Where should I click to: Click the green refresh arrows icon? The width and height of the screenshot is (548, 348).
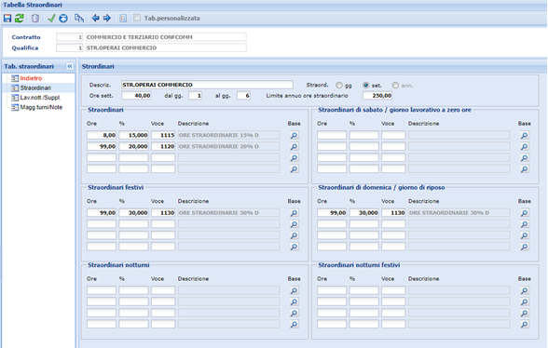coord(20,19)
